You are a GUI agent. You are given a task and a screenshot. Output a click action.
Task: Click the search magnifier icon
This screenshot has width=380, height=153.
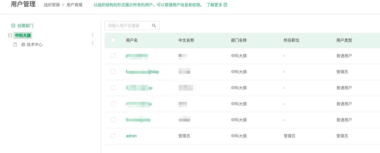(154, 26)
